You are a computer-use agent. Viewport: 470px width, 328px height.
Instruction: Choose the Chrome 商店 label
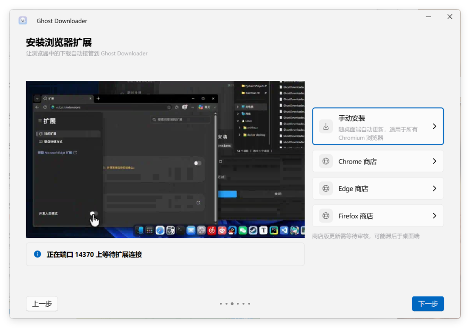point(357,161)
